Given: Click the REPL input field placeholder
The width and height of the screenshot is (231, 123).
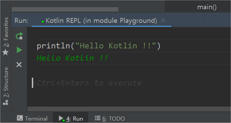Looking at the screenshot, I should (87, 83).
